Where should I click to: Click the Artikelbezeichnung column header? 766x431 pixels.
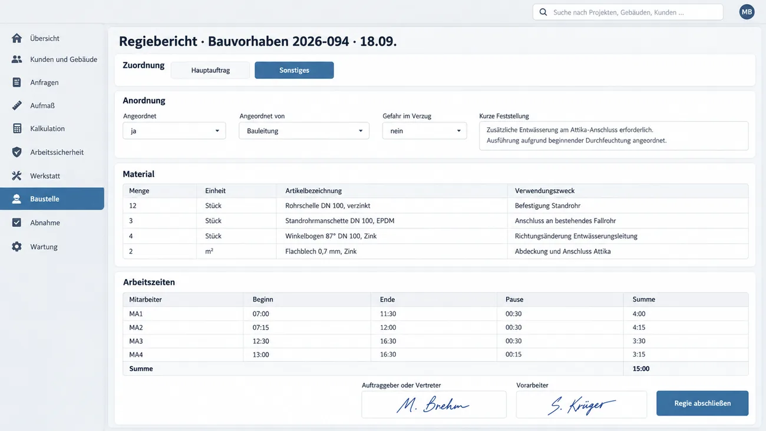(x=392, y=191)
